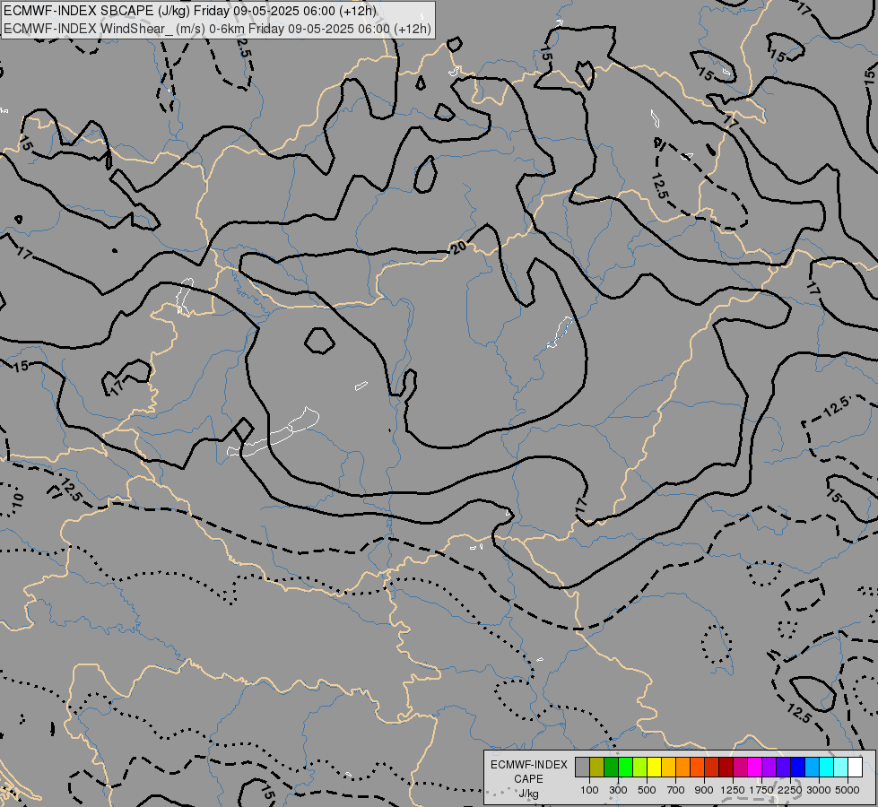Click the 'J/kg' unit in the legend
878x807 pixels.
528,794
